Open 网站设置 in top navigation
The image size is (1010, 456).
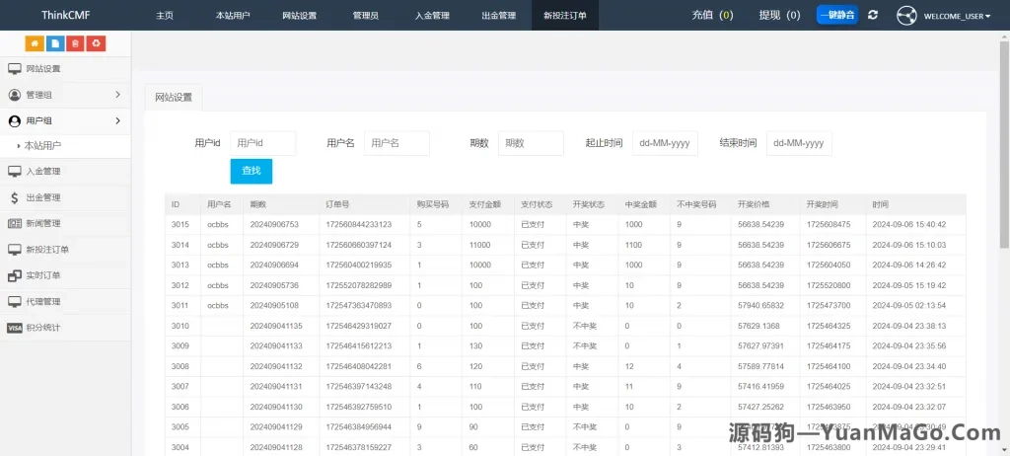pos(300,16)
